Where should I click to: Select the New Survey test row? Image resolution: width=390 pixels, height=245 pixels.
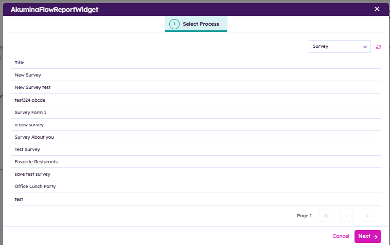click(196, 87)
